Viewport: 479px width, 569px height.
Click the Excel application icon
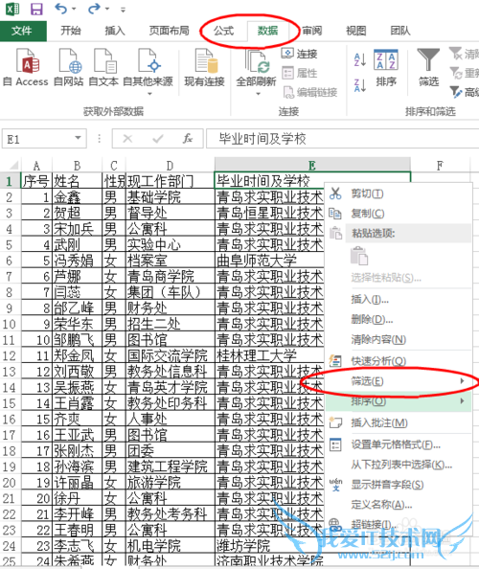[x=12, y=9]
